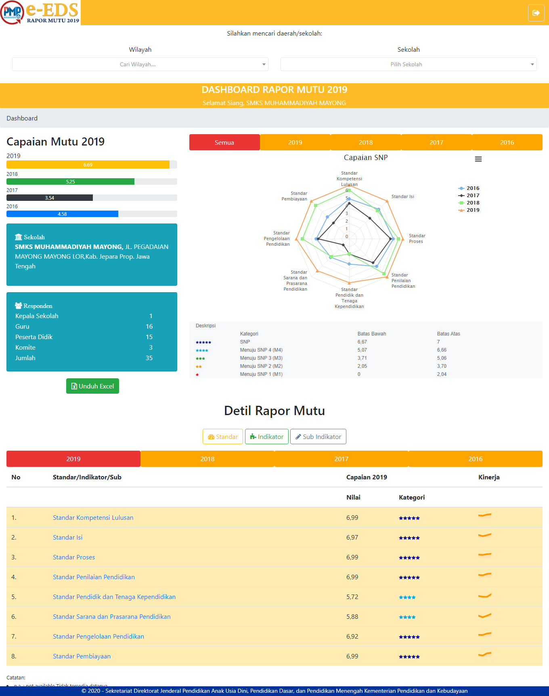This screenshot has height=696, width=549.
Task: Select the red 2019 tab in Detil Rapor Mutu
Action: pyautogui.click(x=73, y=459)
